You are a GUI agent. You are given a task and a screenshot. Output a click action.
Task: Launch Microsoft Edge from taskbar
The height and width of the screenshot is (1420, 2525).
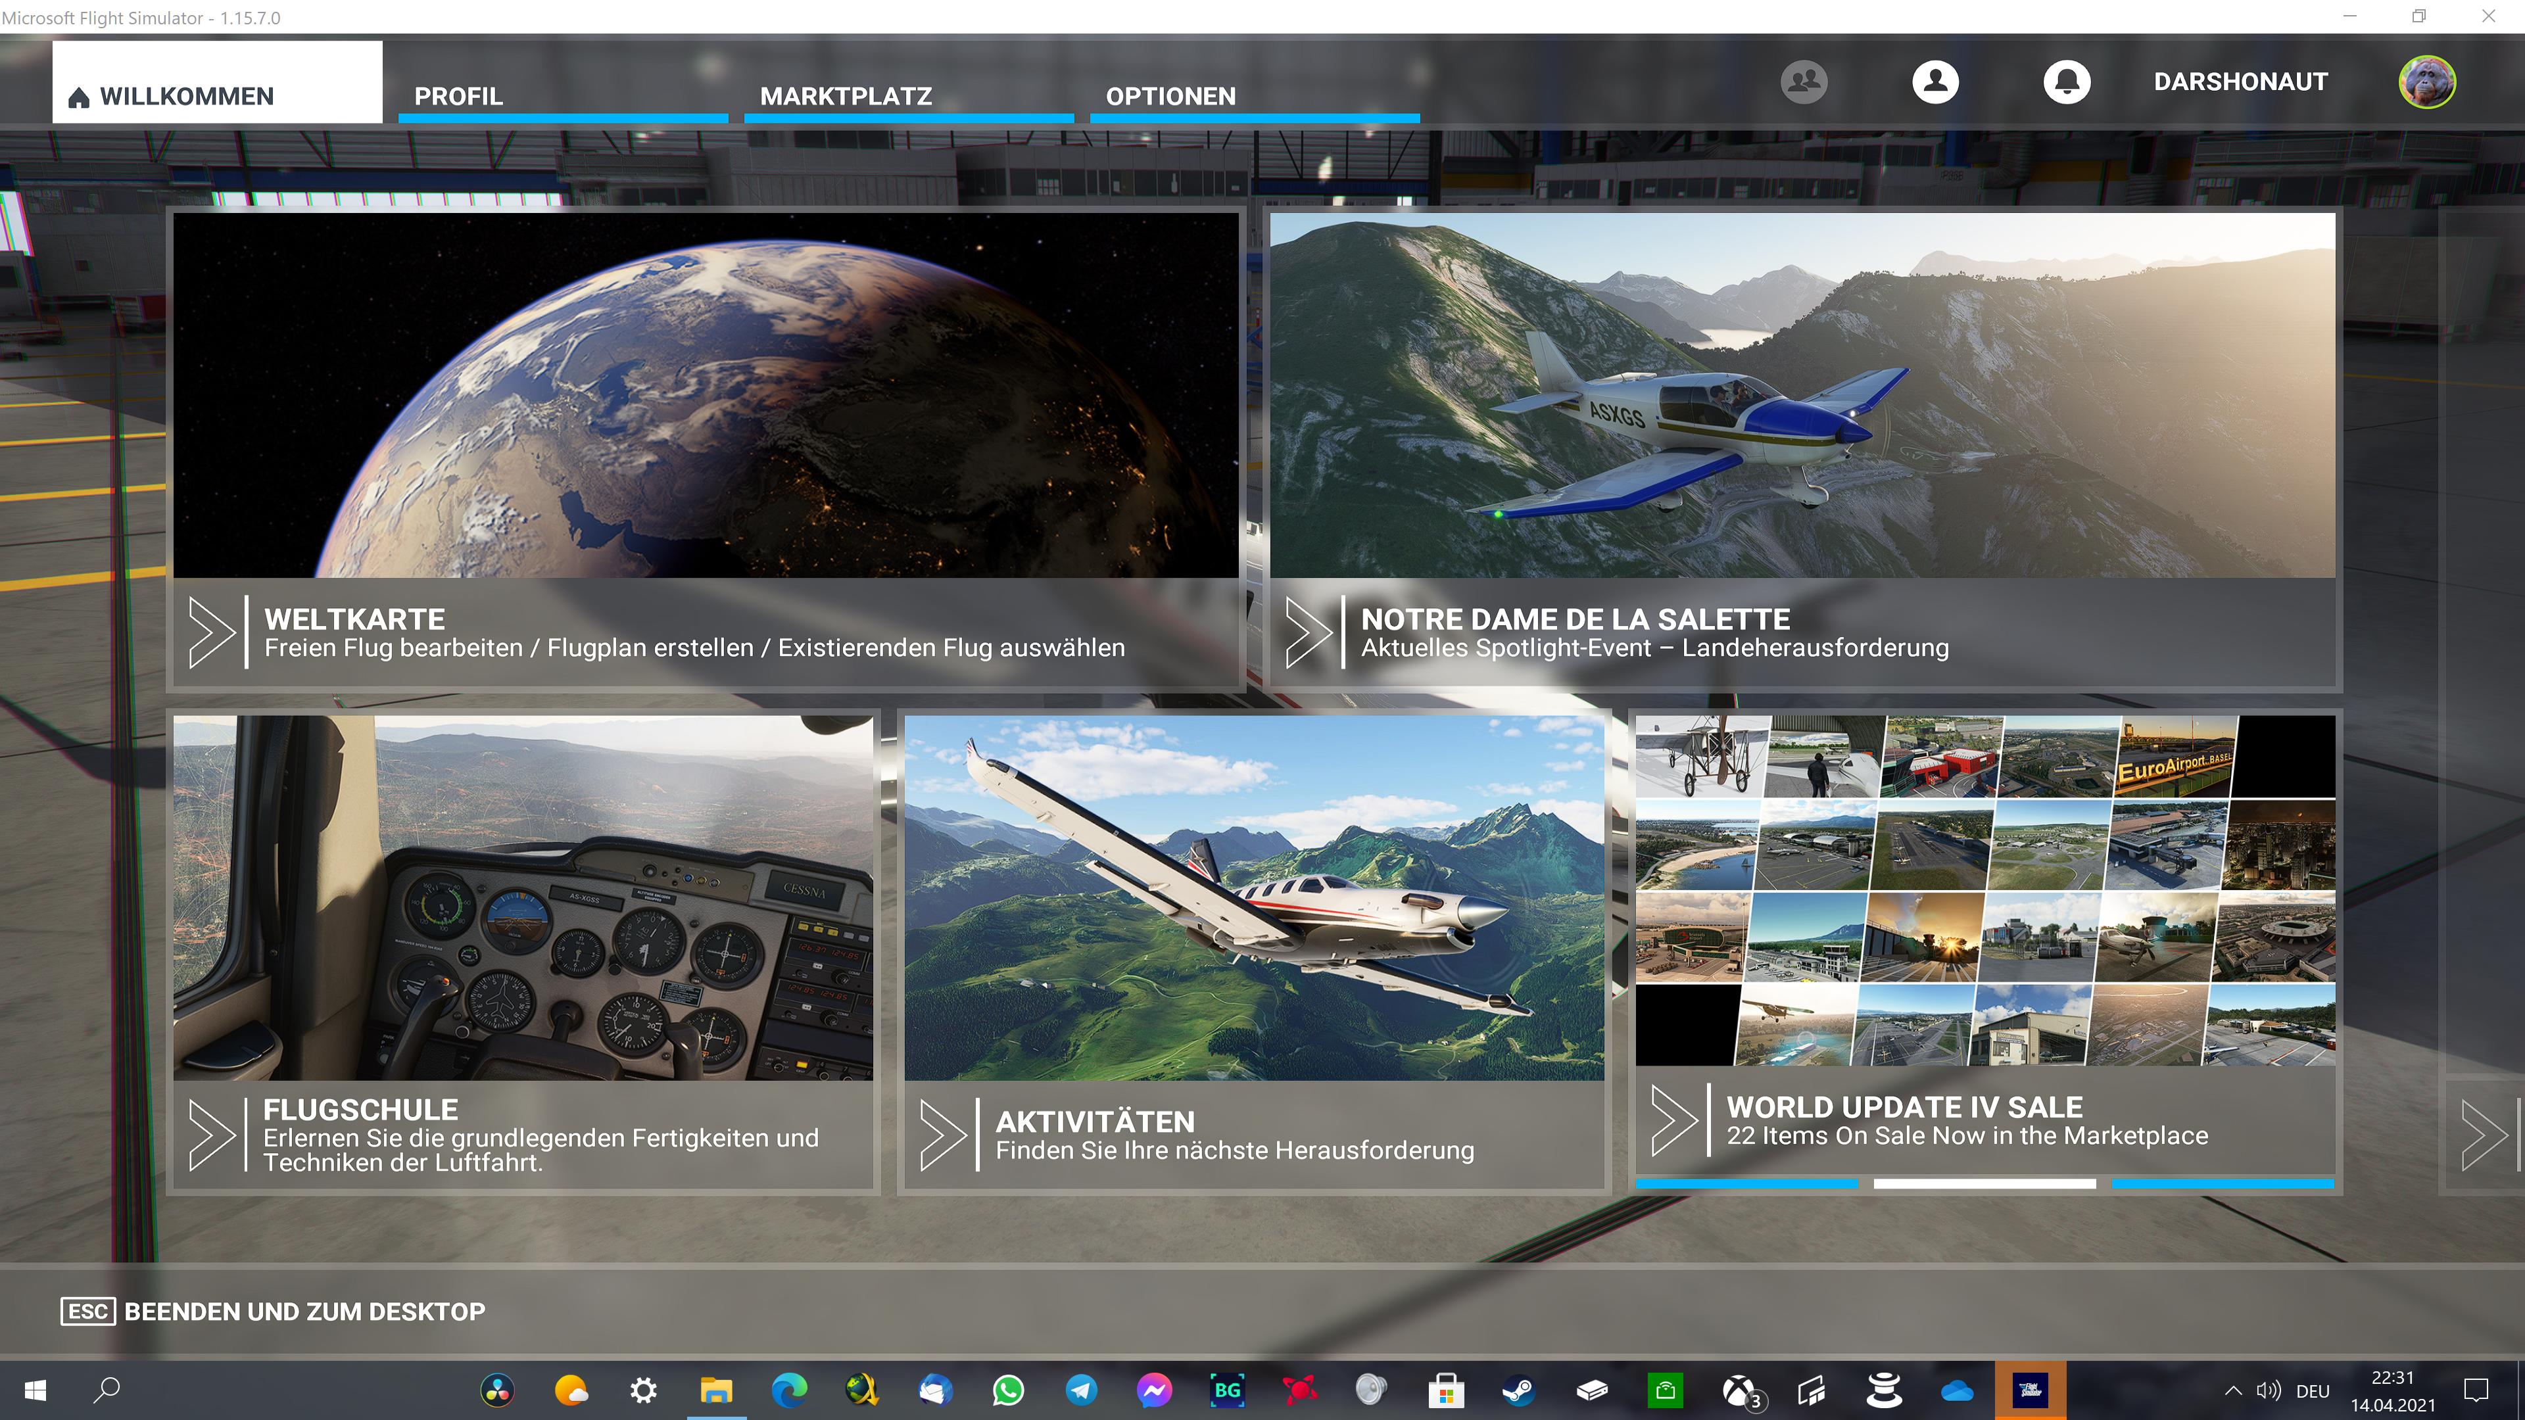pyautogui.click(x=789, y=1390)
